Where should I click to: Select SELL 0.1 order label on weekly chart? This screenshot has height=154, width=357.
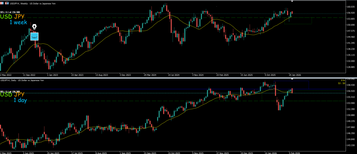click(x=9, y=13)
